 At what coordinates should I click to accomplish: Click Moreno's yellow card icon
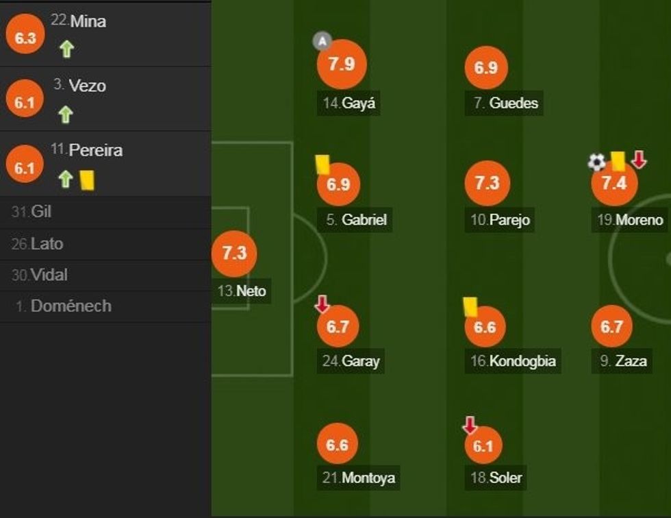[x=618, y=161]
